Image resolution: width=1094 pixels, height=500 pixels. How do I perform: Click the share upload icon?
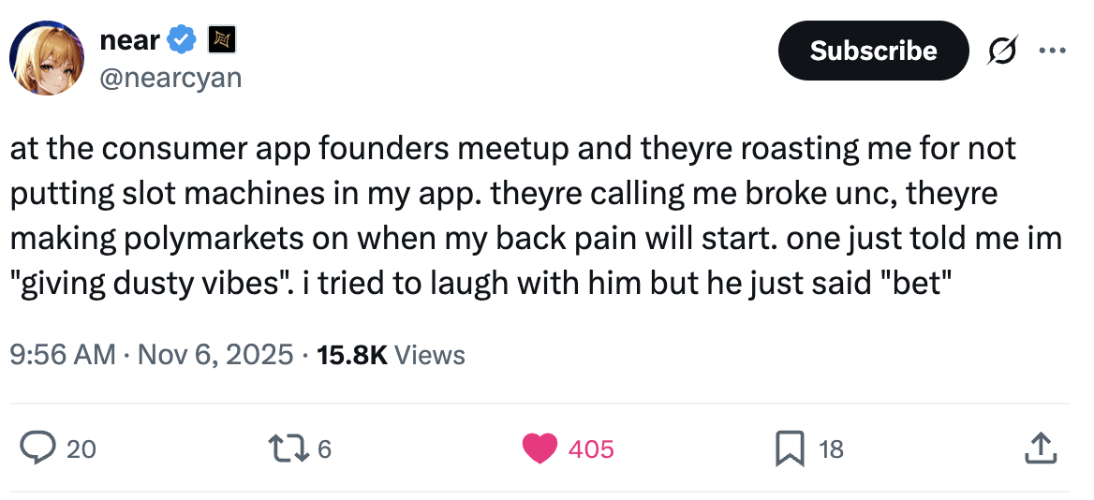click(1040, 449)
